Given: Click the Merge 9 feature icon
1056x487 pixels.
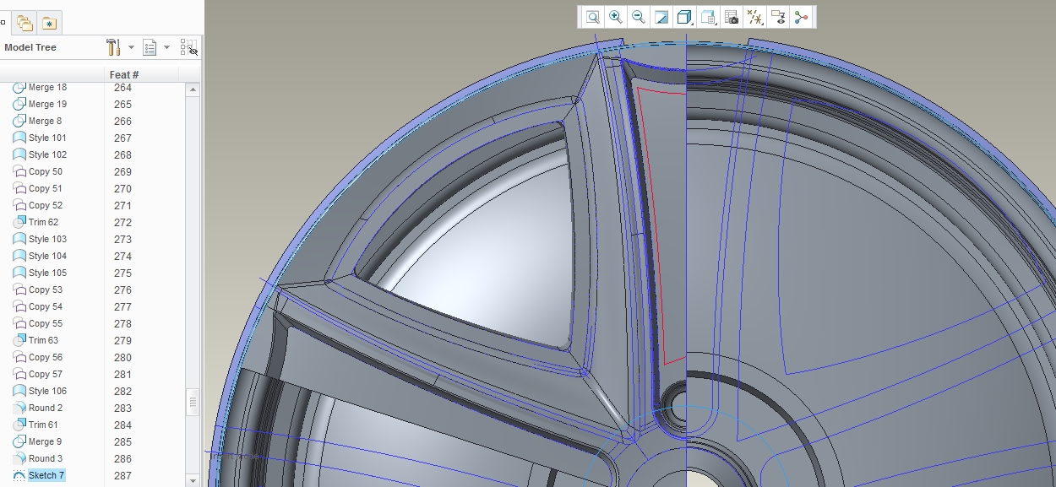Looking at the screenshot, I should point(19,441).
